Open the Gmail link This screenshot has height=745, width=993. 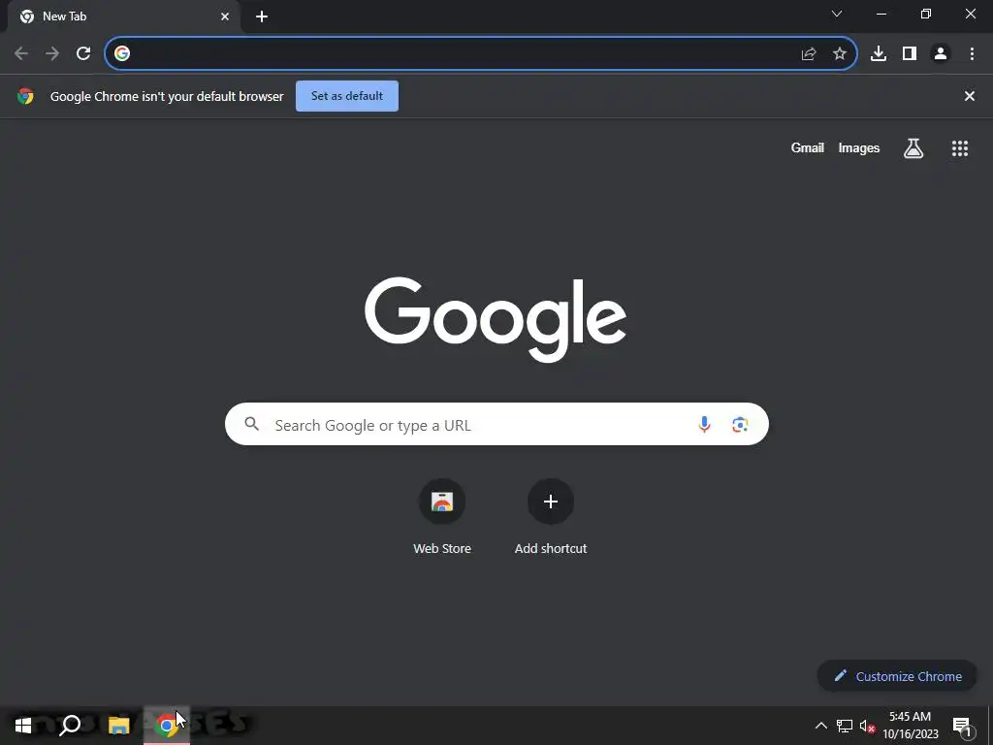[808, 148]
